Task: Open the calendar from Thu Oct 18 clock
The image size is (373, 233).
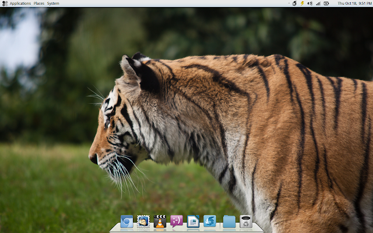Action: click(x=355, y=3)
